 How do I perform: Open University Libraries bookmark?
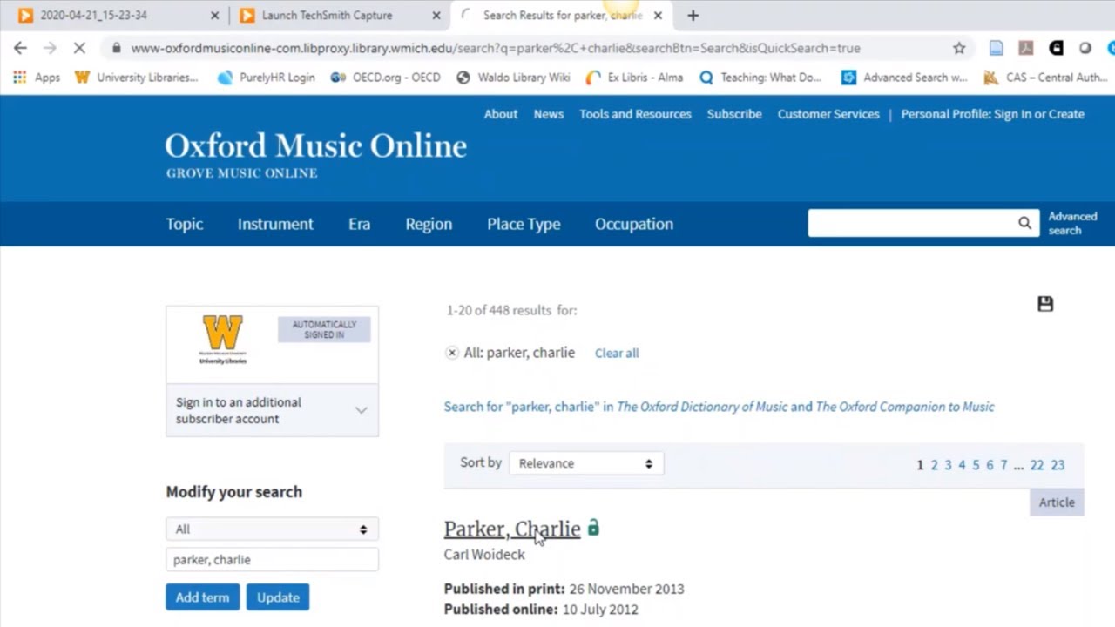click(137, 78)
